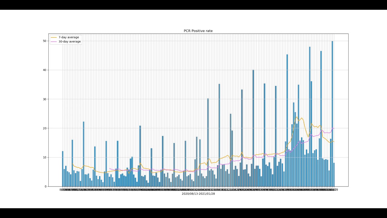The width and height of the screenshot is (387, 218).
Task: Click the x-axis label '2020/08/13-2021/01/28'
Action: click(198, 193)
